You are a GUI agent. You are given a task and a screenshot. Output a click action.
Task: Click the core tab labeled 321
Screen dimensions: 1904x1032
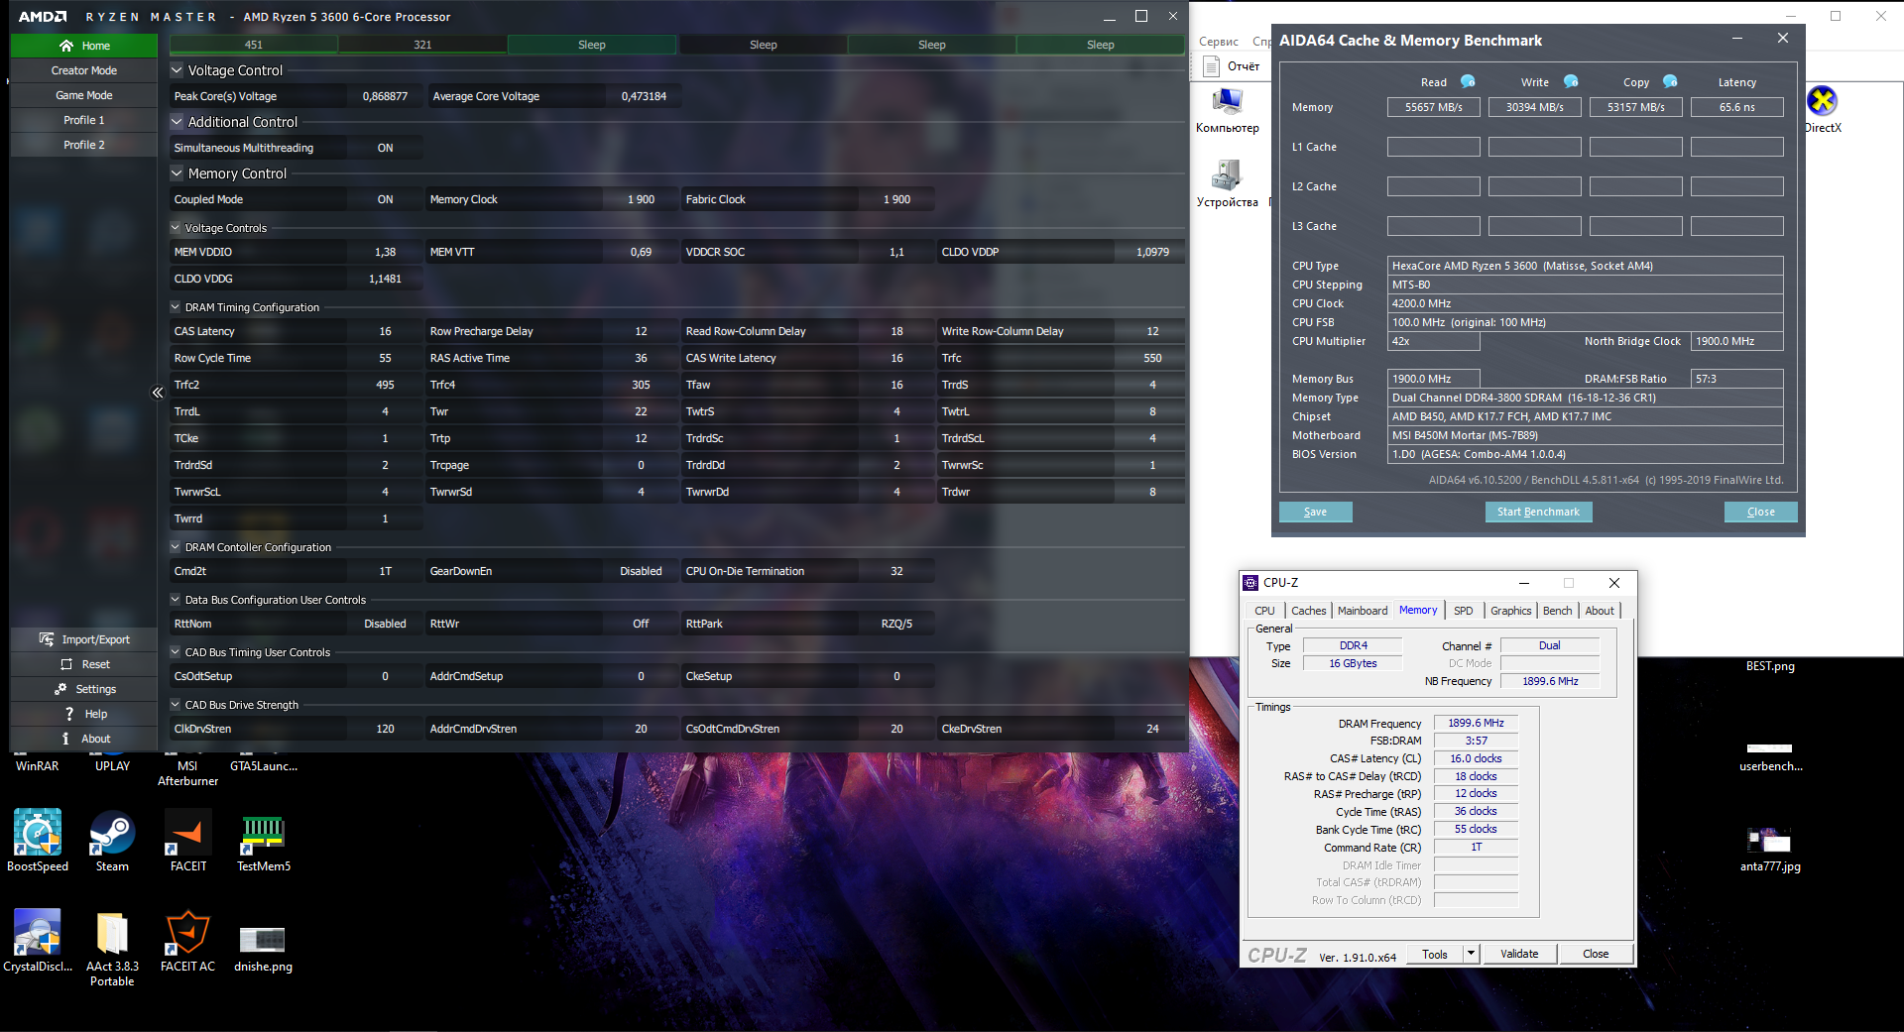422,45
